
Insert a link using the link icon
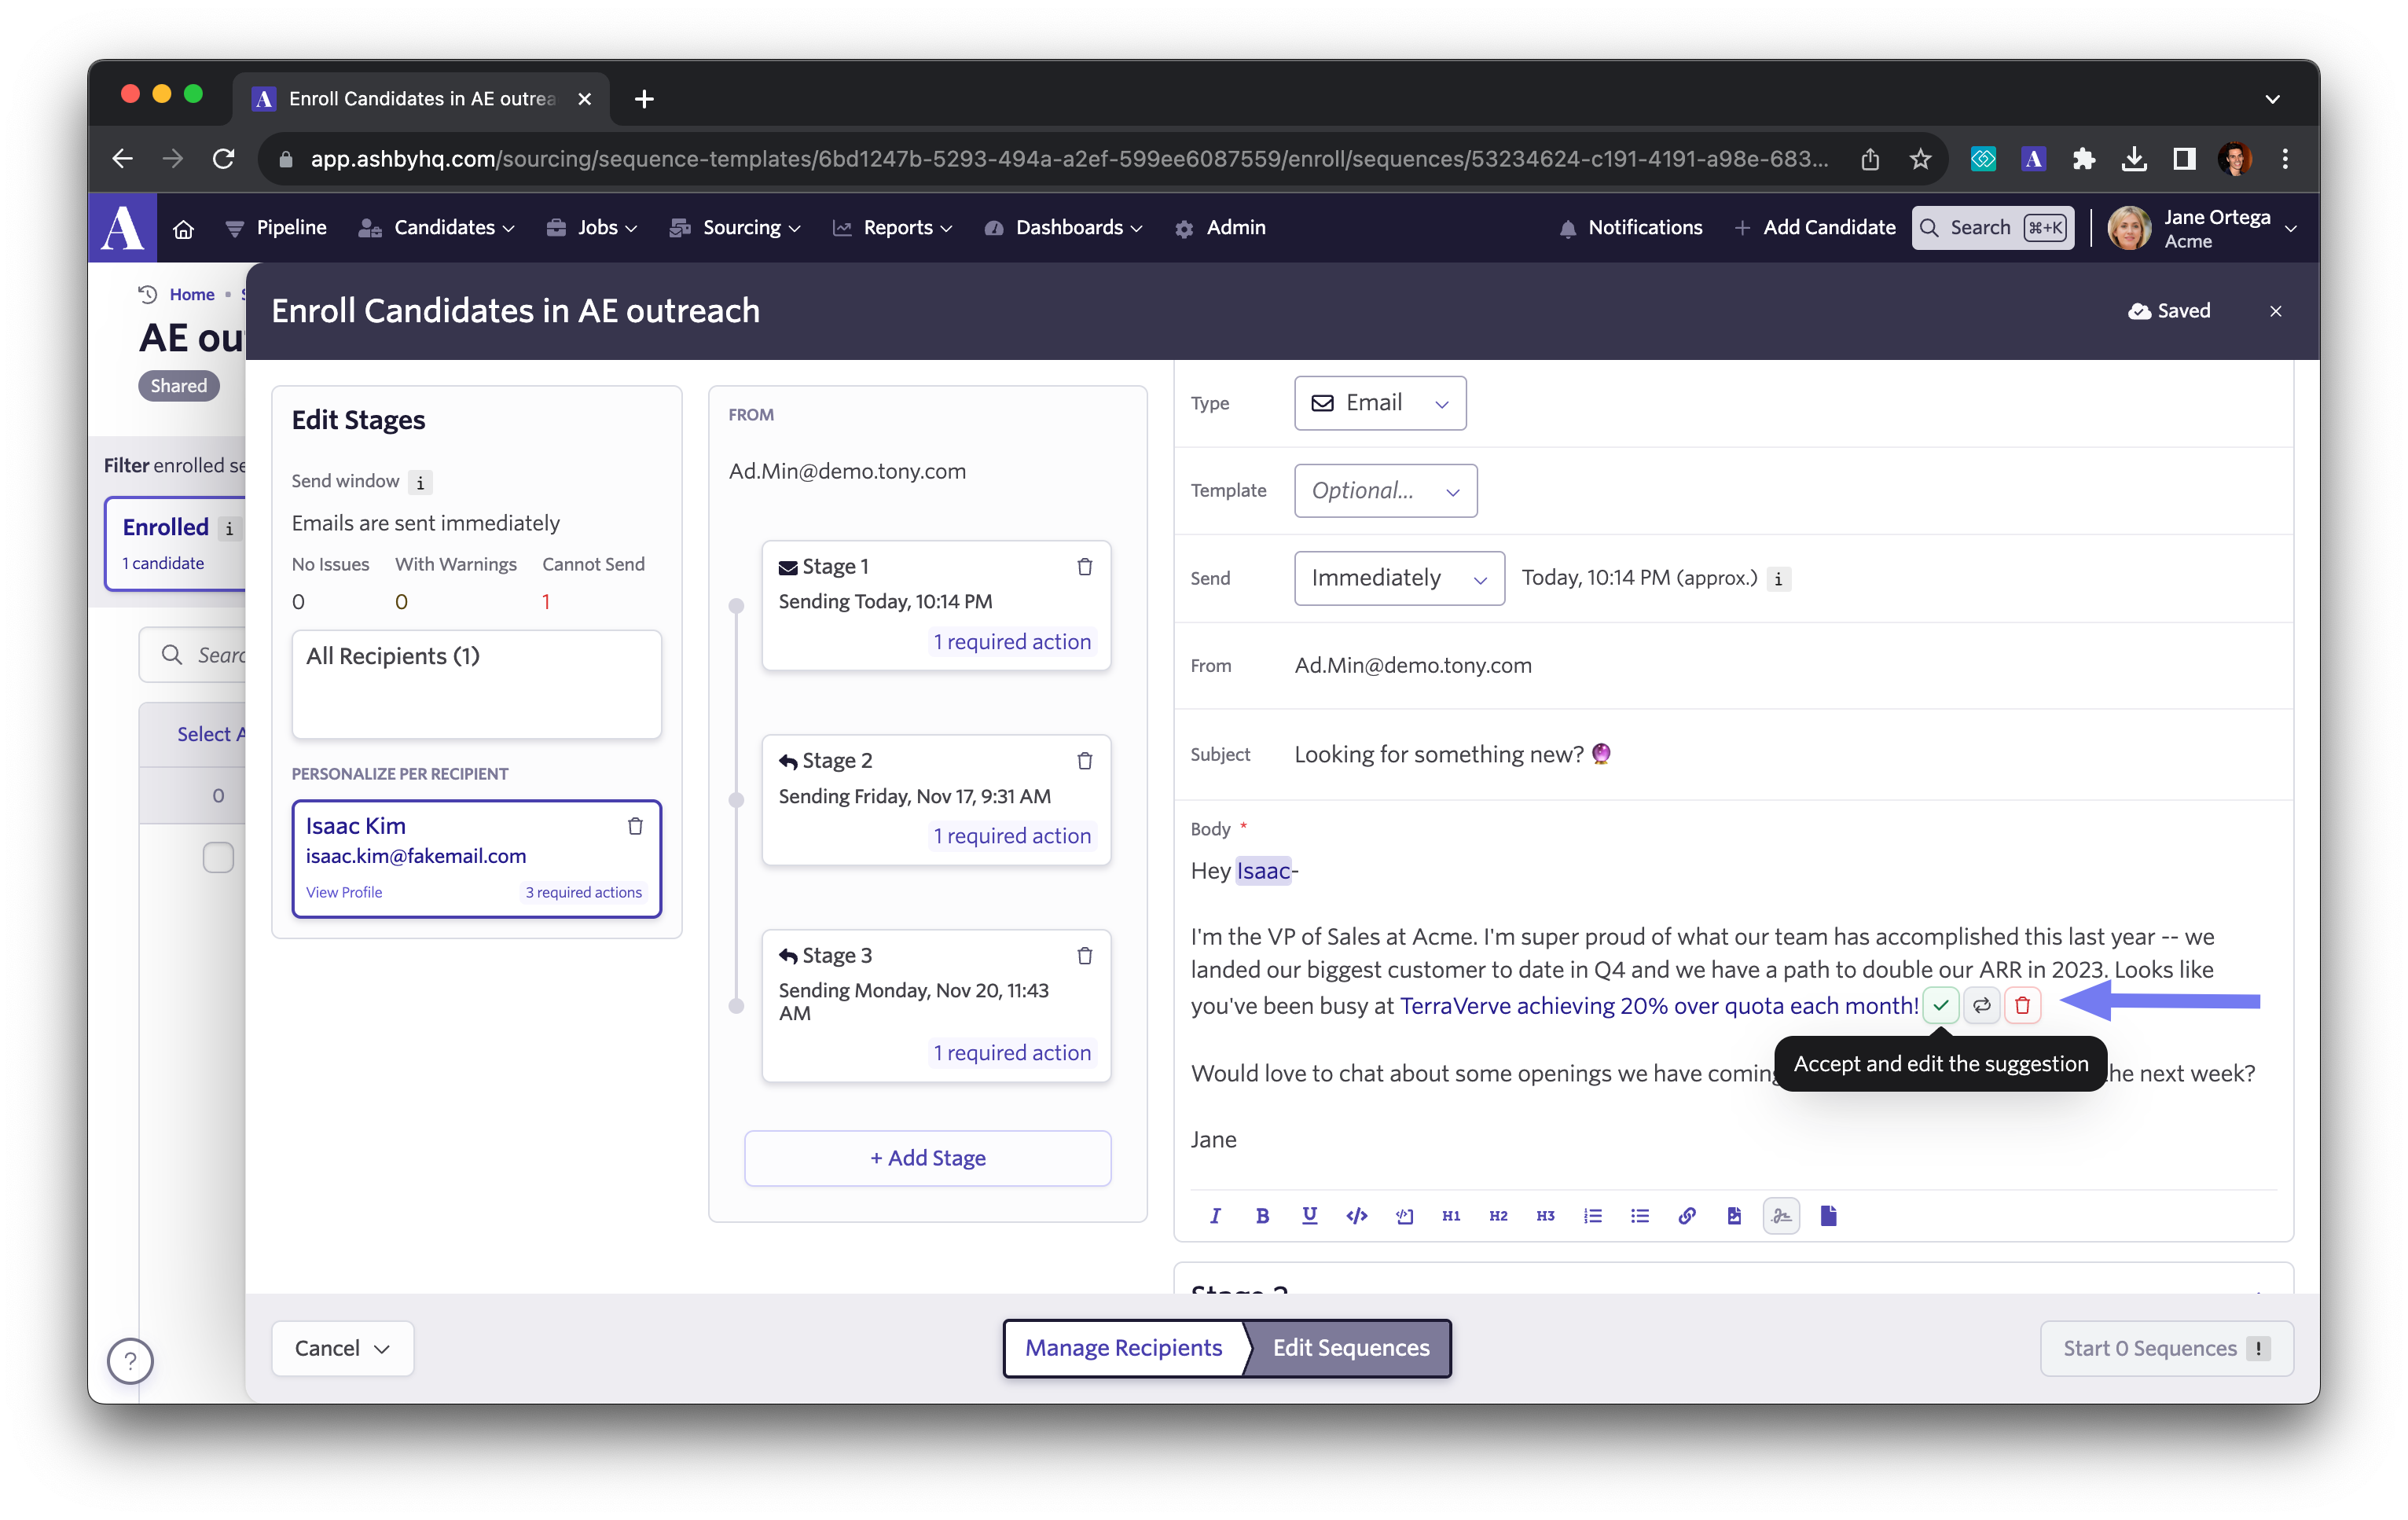pyautogui.click(x=1686, y=1215)
